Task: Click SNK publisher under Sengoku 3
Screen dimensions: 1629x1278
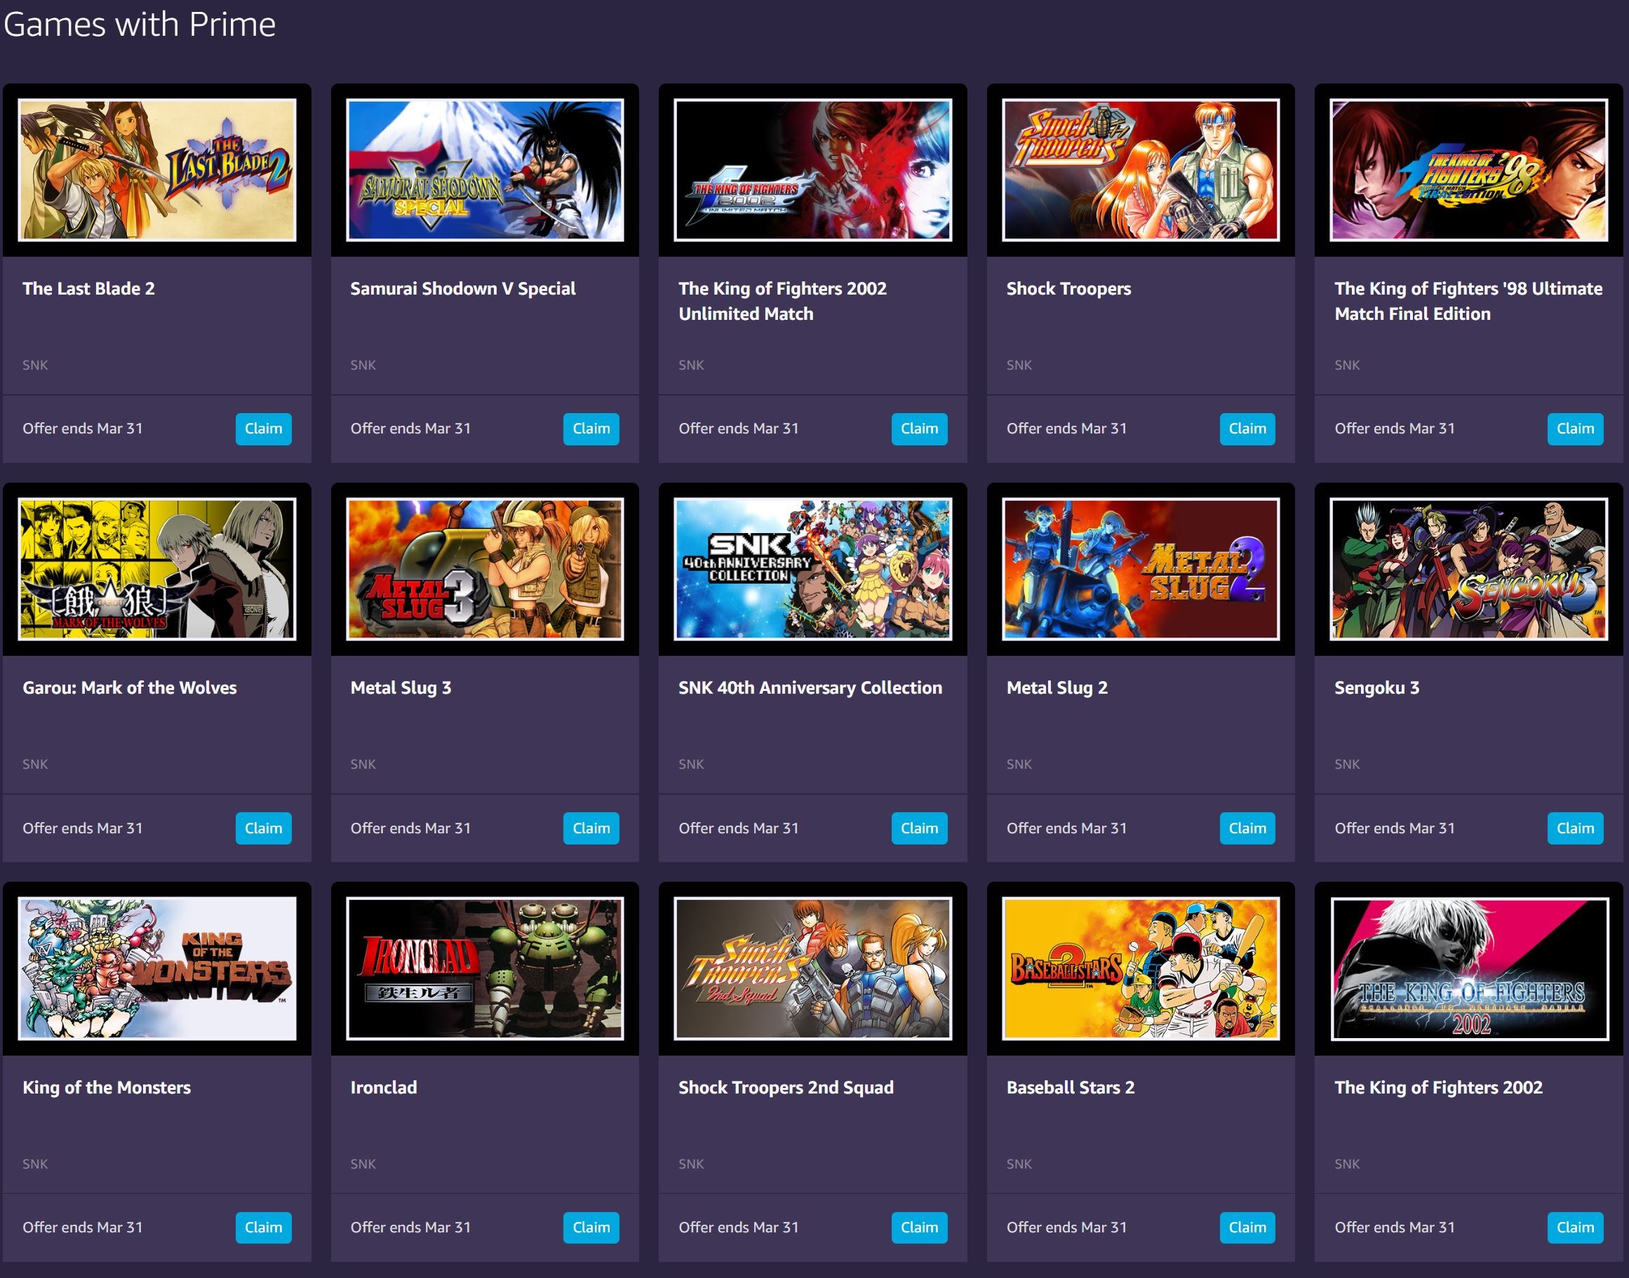Action: pos(1347,764)
